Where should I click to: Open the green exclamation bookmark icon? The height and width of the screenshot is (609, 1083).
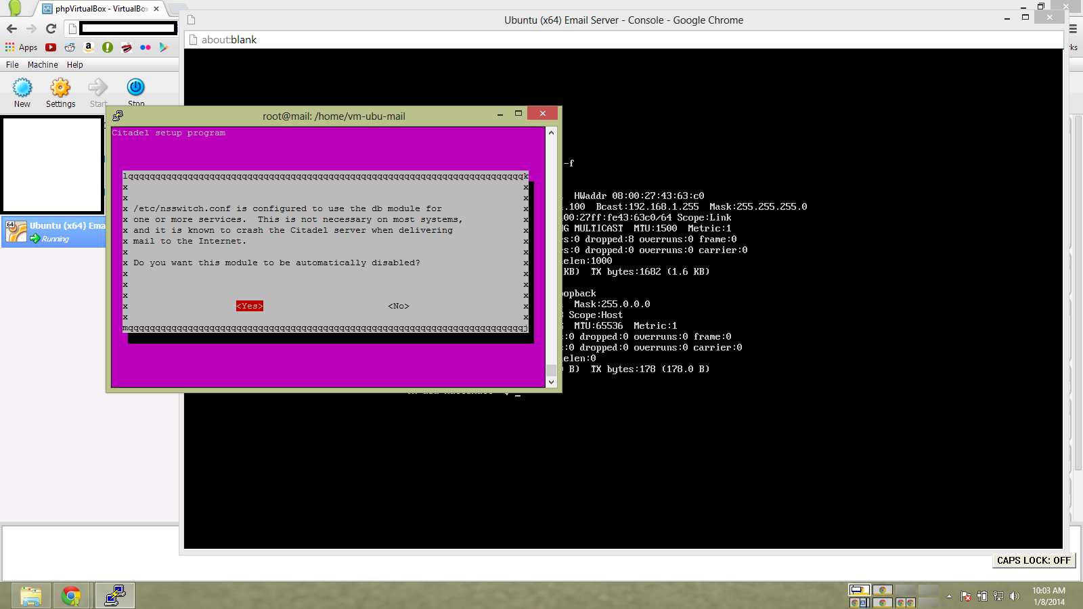coord(108,47)
